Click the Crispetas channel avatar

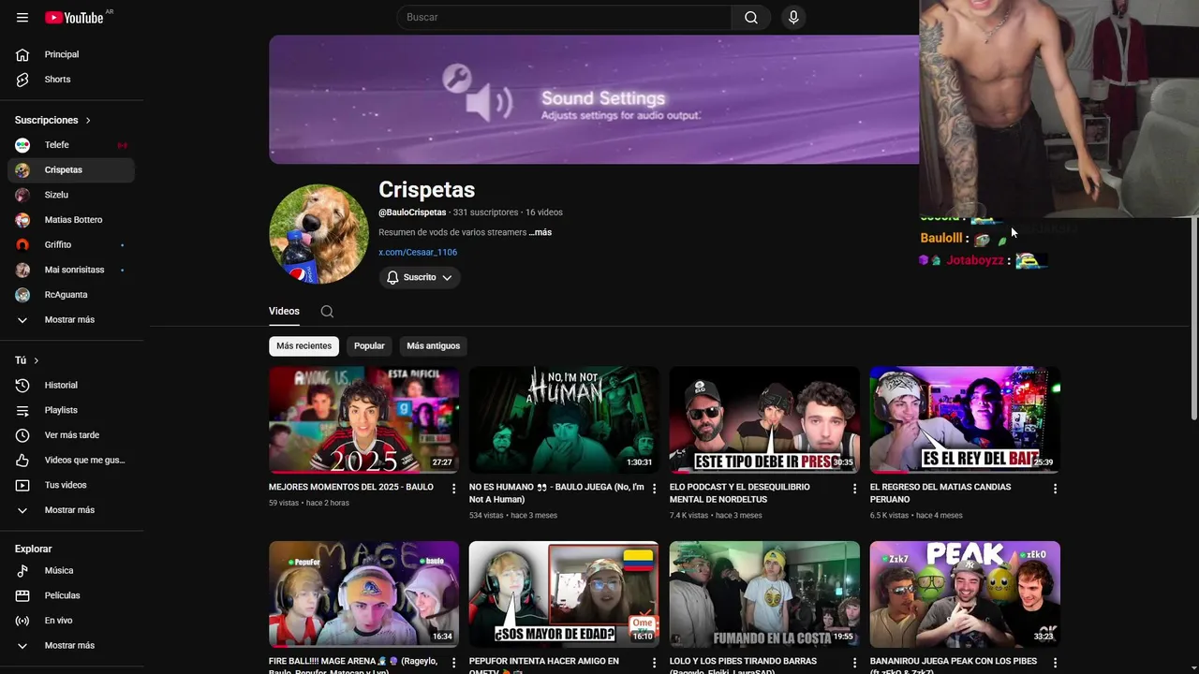[x=318, y=234]
